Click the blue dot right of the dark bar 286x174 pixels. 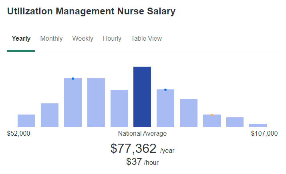(165, 90)
